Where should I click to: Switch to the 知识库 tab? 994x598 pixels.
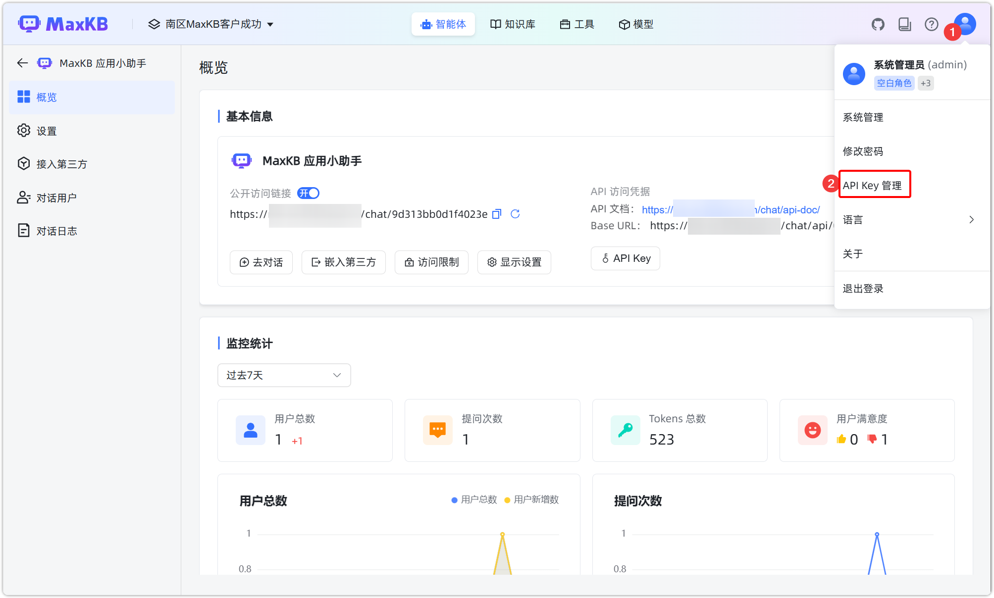(x=513, y=24)
